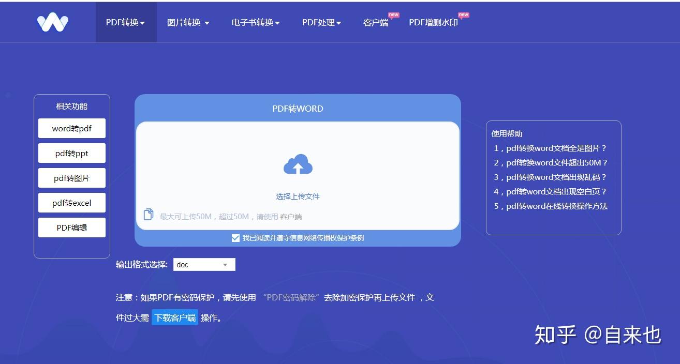Open help item pdf转换word文件超出50M
This screenshot has width=680, height=364.
(550, 162)
